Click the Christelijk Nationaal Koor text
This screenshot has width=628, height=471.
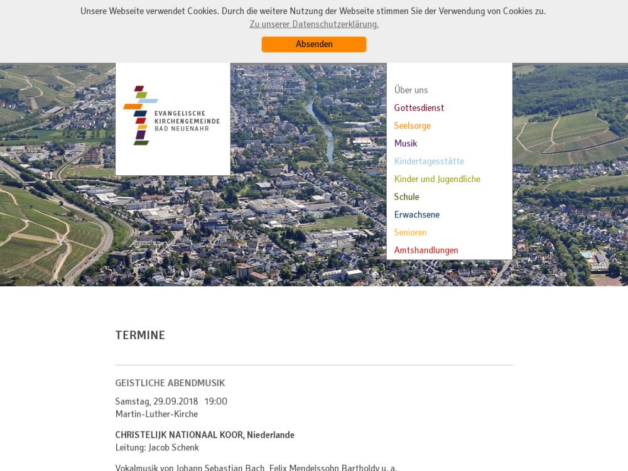[x=180, y=435]
